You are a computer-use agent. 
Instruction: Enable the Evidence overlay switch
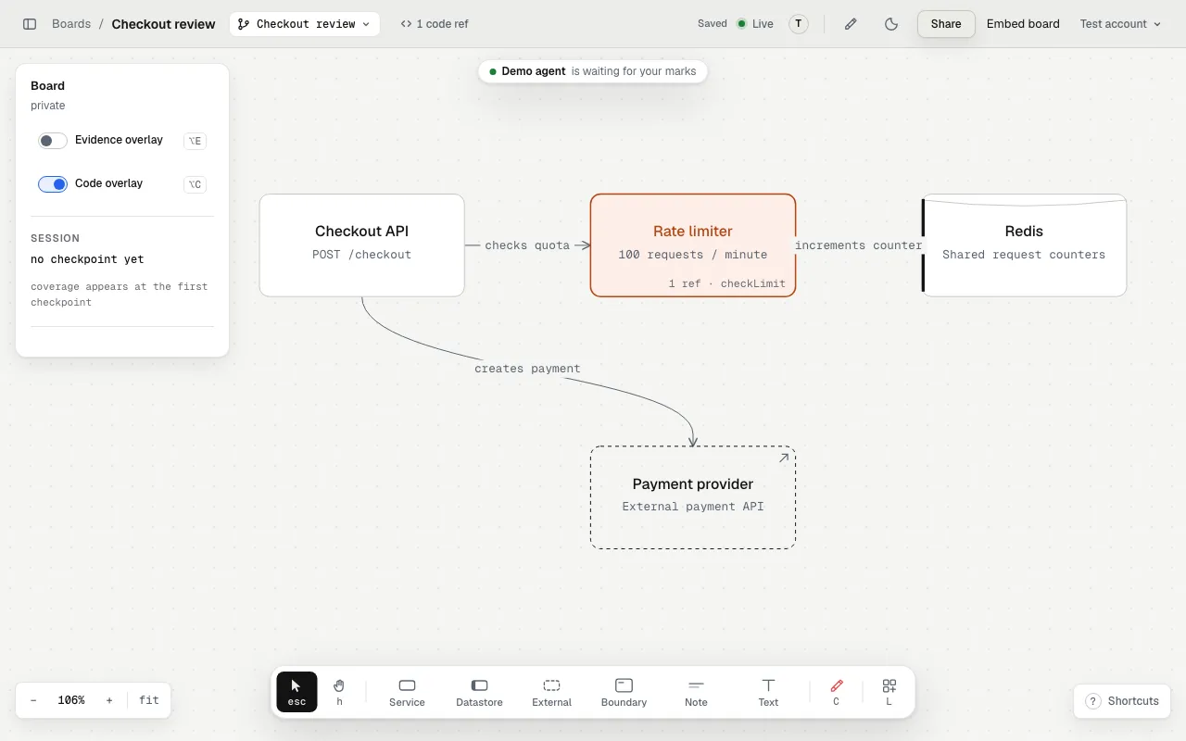[53, 141]
